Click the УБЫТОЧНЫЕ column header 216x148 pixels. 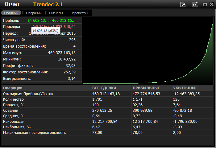point(185,88)
